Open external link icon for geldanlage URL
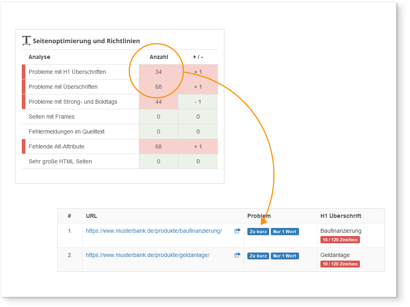This screenshot has width=410, height=307. pos(237,255)
